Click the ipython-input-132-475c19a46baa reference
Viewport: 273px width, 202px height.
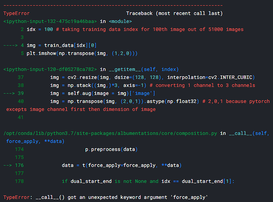(50, 21)
